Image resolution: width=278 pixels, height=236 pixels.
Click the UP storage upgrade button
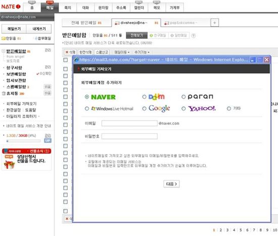(48, 140)
